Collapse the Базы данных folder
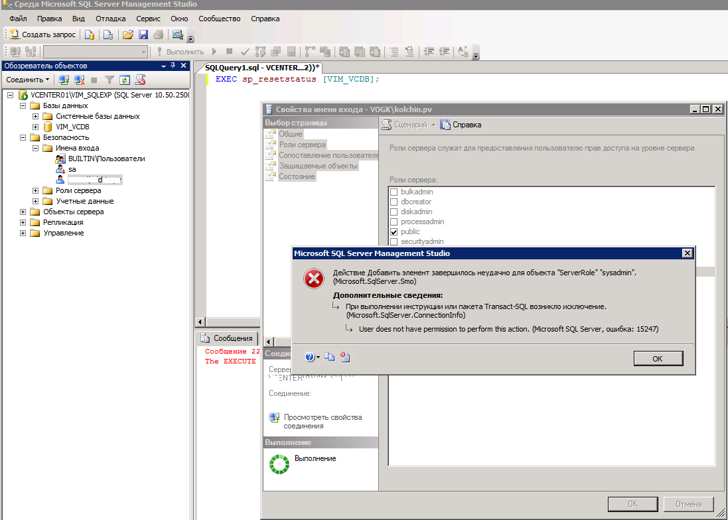This screenshot has height=520, width=728. pyautogui.click(x=23, y=105)
